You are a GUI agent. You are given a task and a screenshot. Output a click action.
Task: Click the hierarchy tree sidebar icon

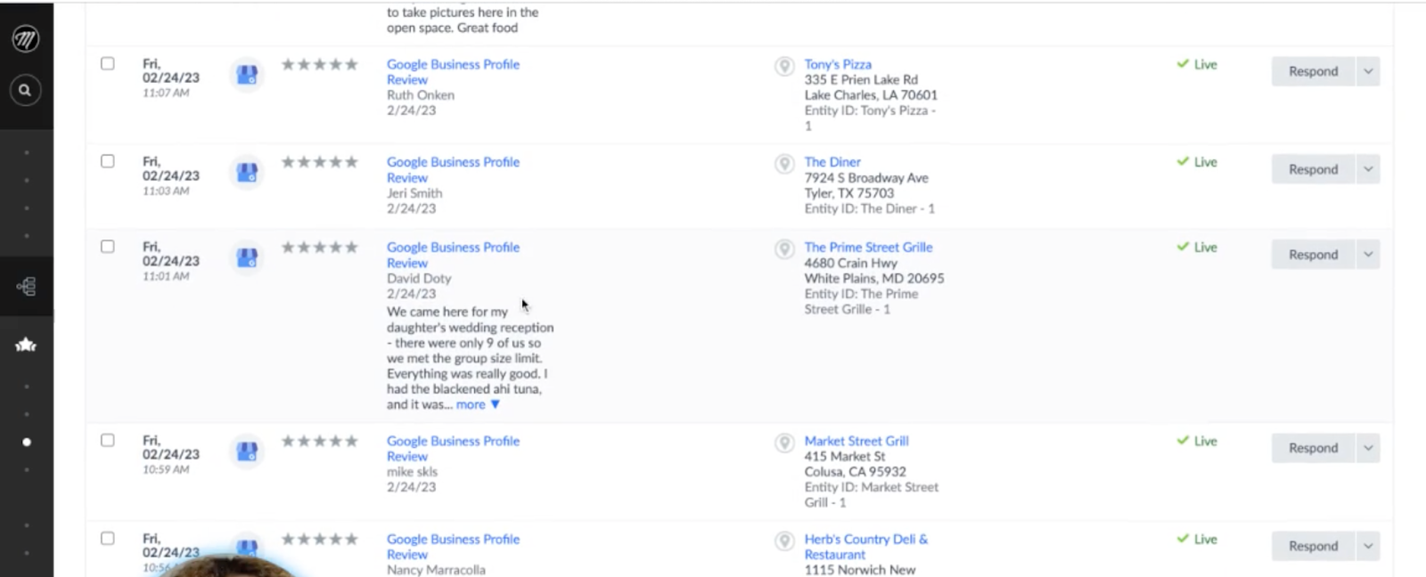[x=26, y=286]
